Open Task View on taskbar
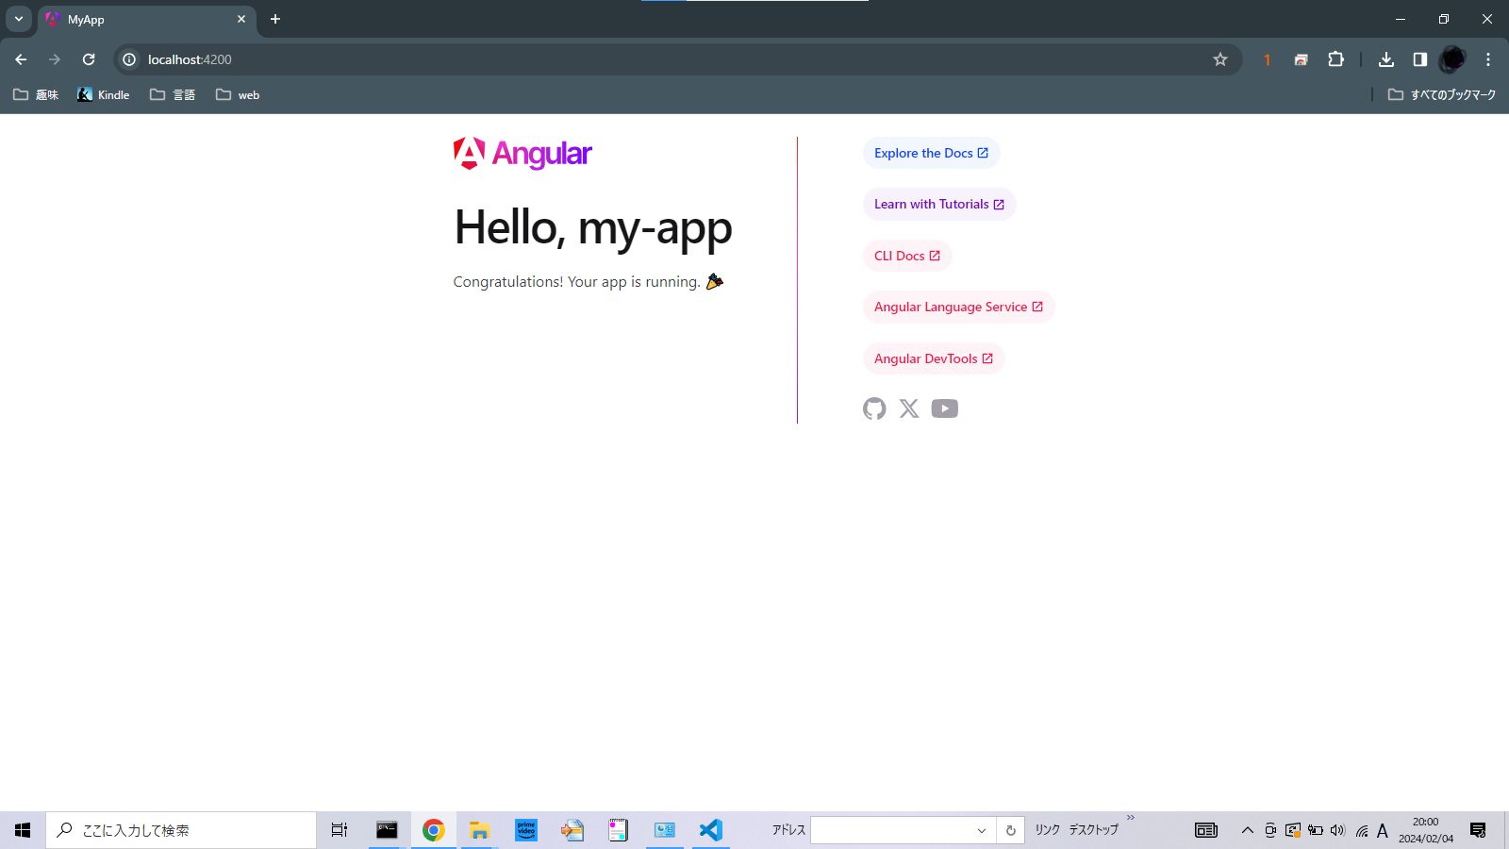 click(x=340, y=830)
